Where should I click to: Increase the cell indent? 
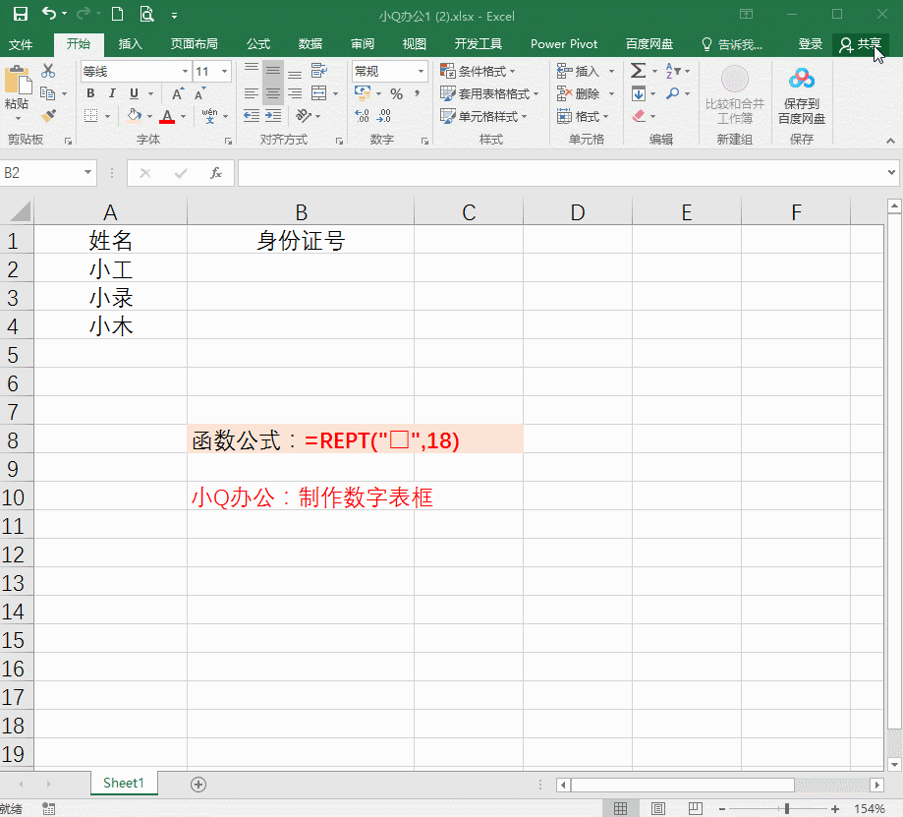tap(273, 116)
